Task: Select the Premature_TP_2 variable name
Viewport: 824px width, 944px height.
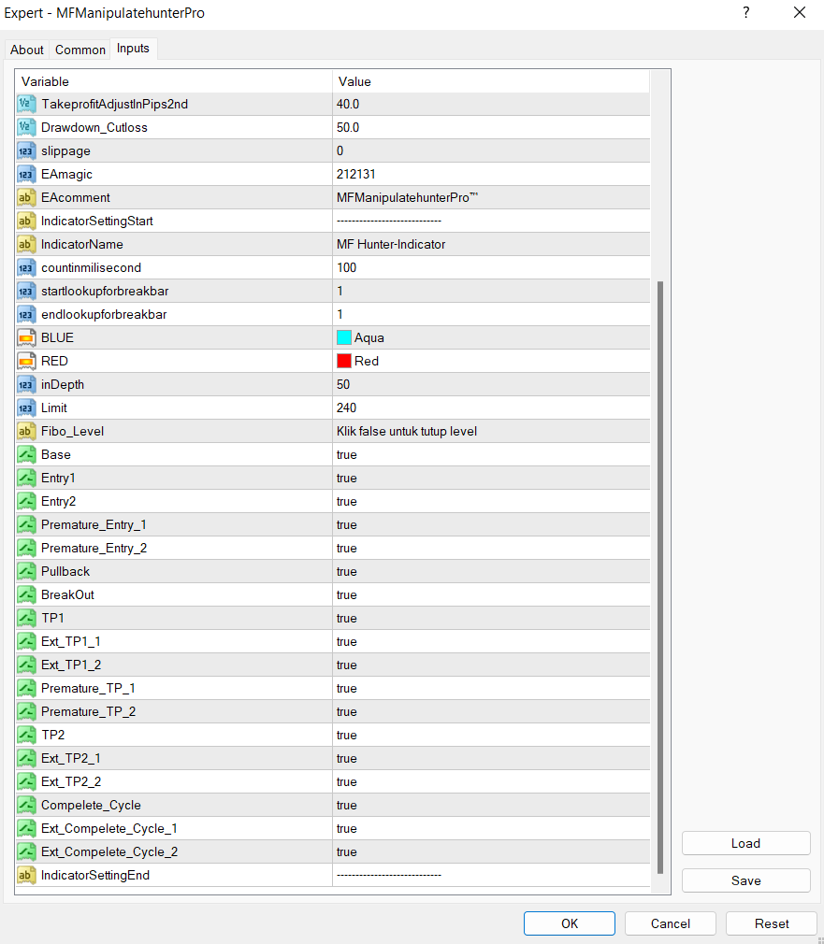Action: (89, 712)
